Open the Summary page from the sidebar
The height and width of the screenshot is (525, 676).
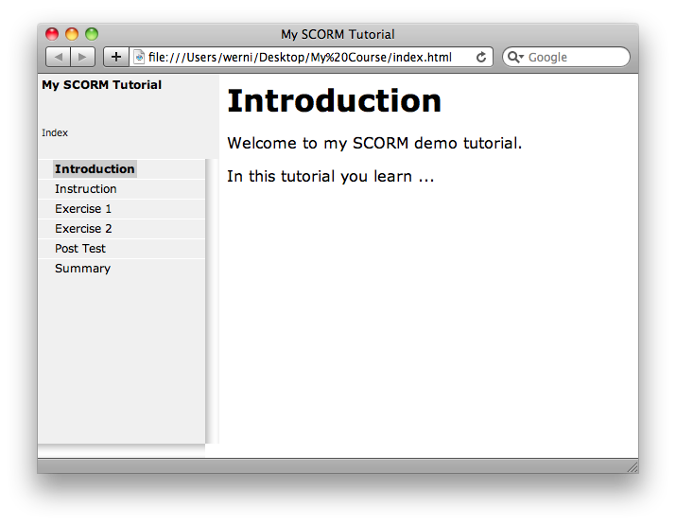tap(82, 269)
